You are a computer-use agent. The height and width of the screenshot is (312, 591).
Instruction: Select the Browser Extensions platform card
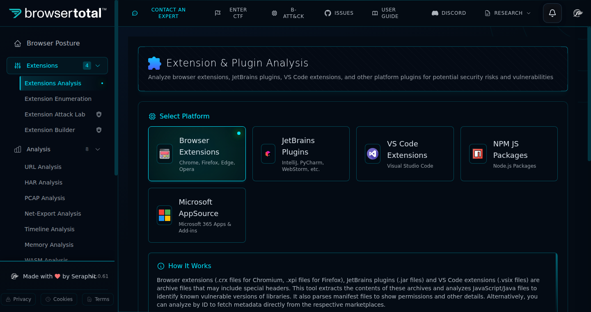click(197, 154)
